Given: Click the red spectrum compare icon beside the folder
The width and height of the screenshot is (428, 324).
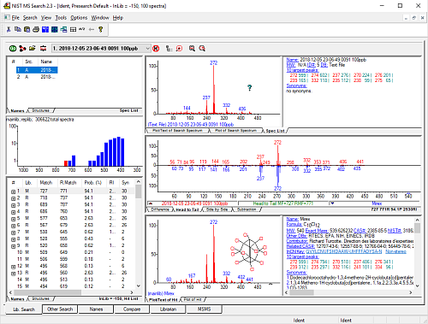Looking at the screenshot, I should (43, 49).
